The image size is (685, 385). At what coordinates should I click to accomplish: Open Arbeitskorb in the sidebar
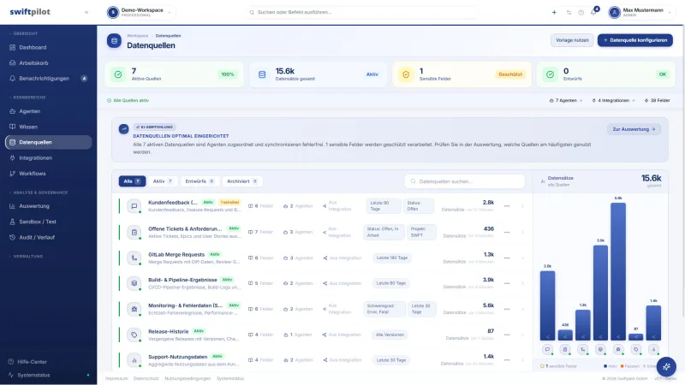coord(48,62)
